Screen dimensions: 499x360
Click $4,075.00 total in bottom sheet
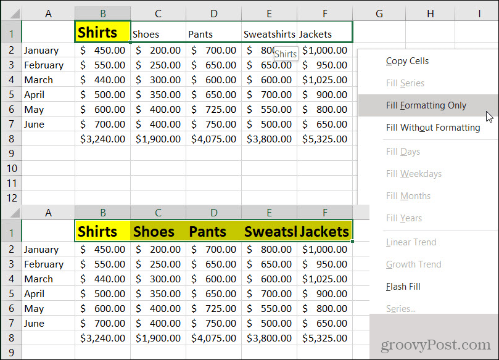pos(214,338)
